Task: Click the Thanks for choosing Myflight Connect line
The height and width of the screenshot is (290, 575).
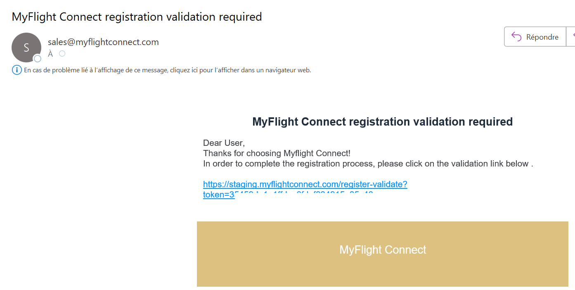Action: [277, 153]
